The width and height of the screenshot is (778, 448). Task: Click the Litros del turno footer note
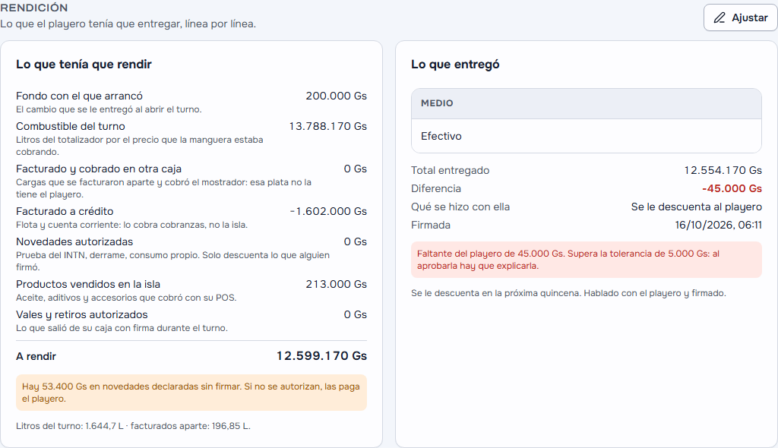coord(133,426)
